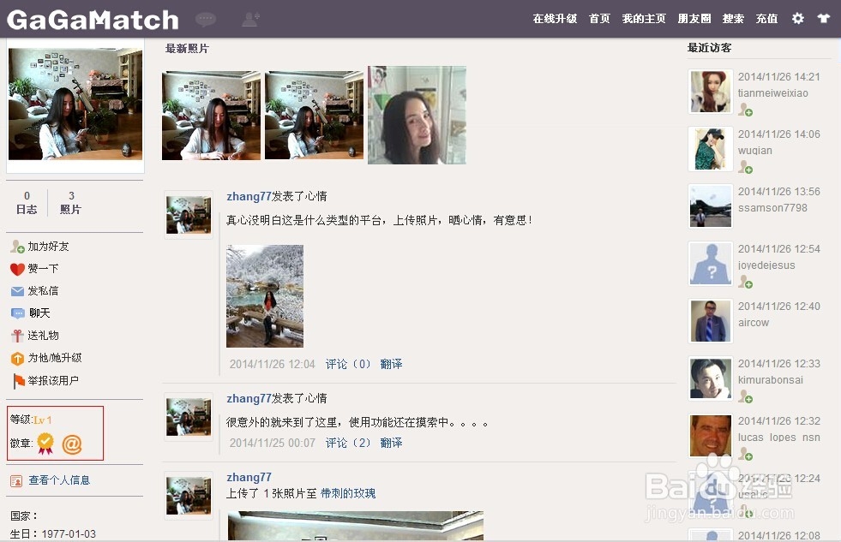Click the GaGaMatch logo

(x=93, y=20)
